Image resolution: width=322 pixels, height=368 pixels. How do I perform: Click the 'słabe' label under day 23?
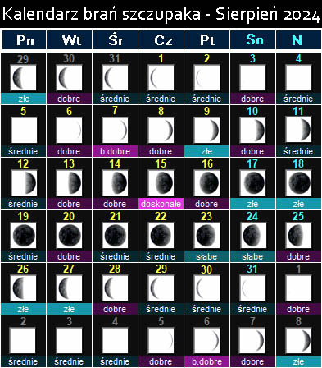pyautogui.click(x=206, y=256)
